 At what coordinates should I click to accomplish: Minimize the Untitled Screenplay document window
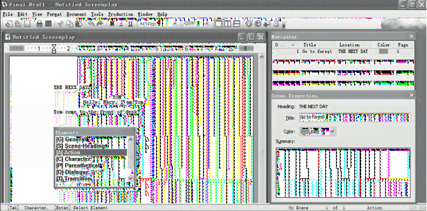point(242,37)
